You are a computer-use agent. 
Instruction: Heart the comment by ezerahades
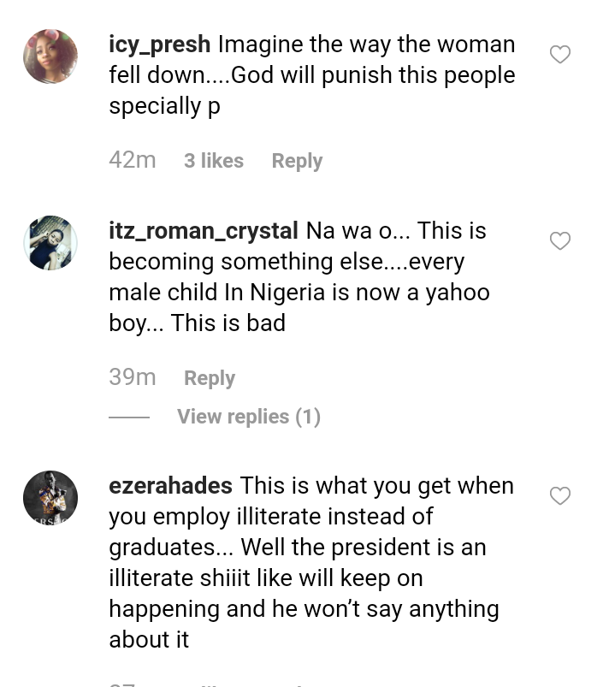pyautogui.click(x=559, y=496)
